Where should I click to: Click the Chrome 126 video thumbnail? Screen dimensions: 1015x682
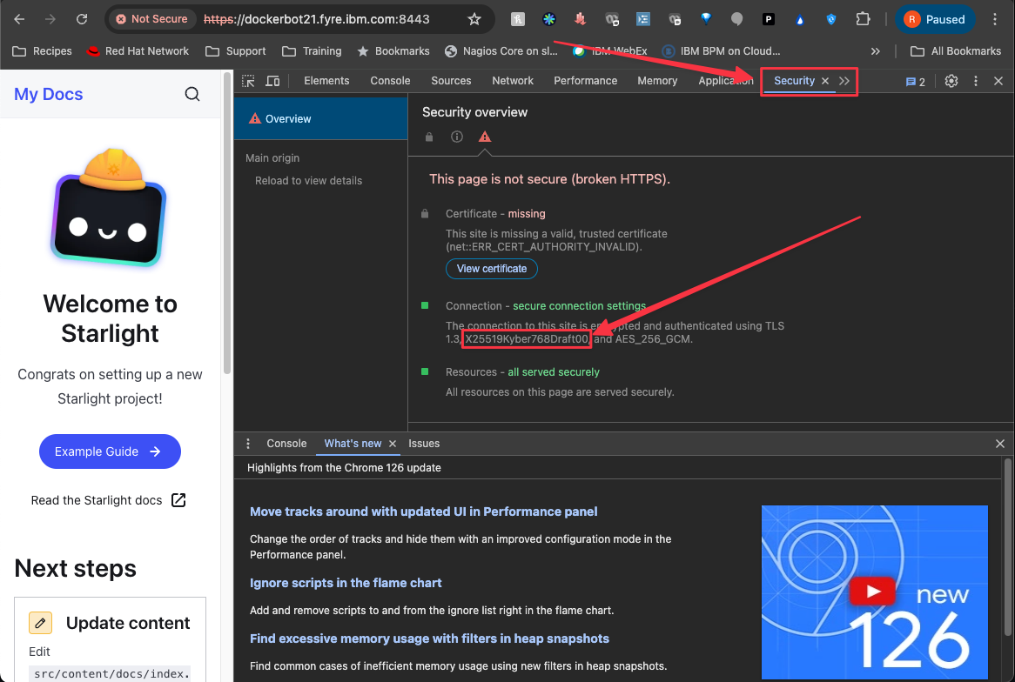pos(874,592)
